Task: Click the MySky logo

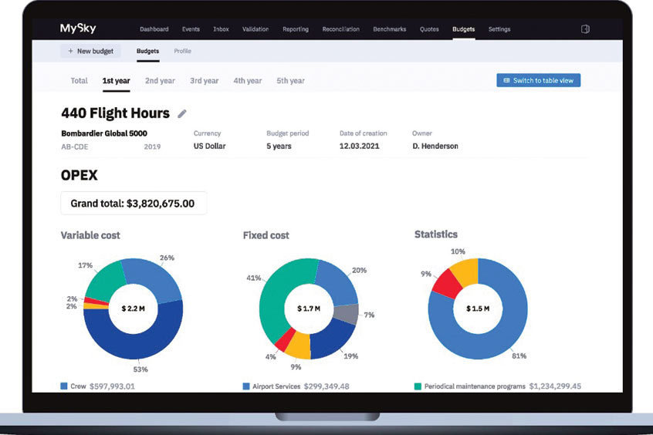Action: (78, 29)
